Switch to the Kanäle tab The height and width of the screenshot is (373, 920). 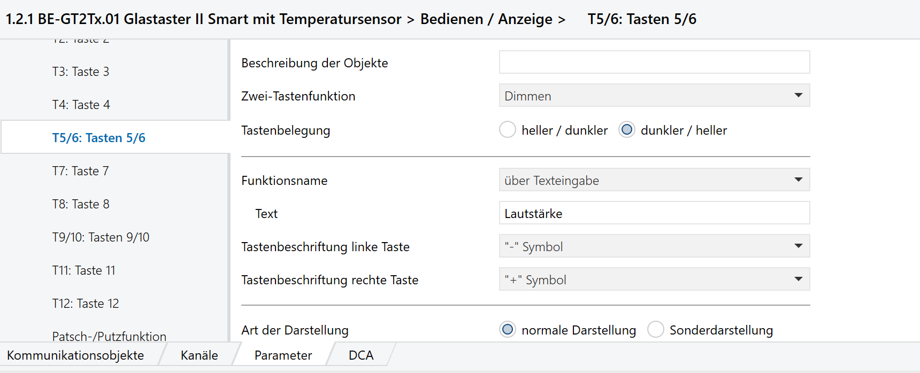[x=199, y=355]
